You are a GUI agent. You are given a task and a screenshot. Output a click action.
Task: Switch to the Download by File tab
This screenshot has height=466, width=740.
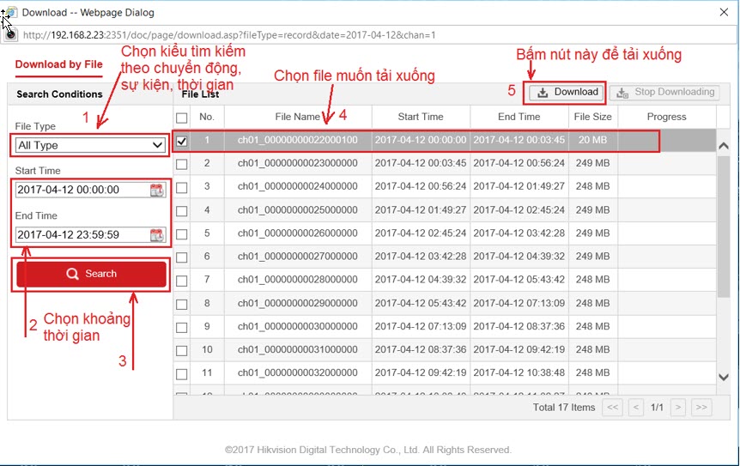tap(59, 64)
